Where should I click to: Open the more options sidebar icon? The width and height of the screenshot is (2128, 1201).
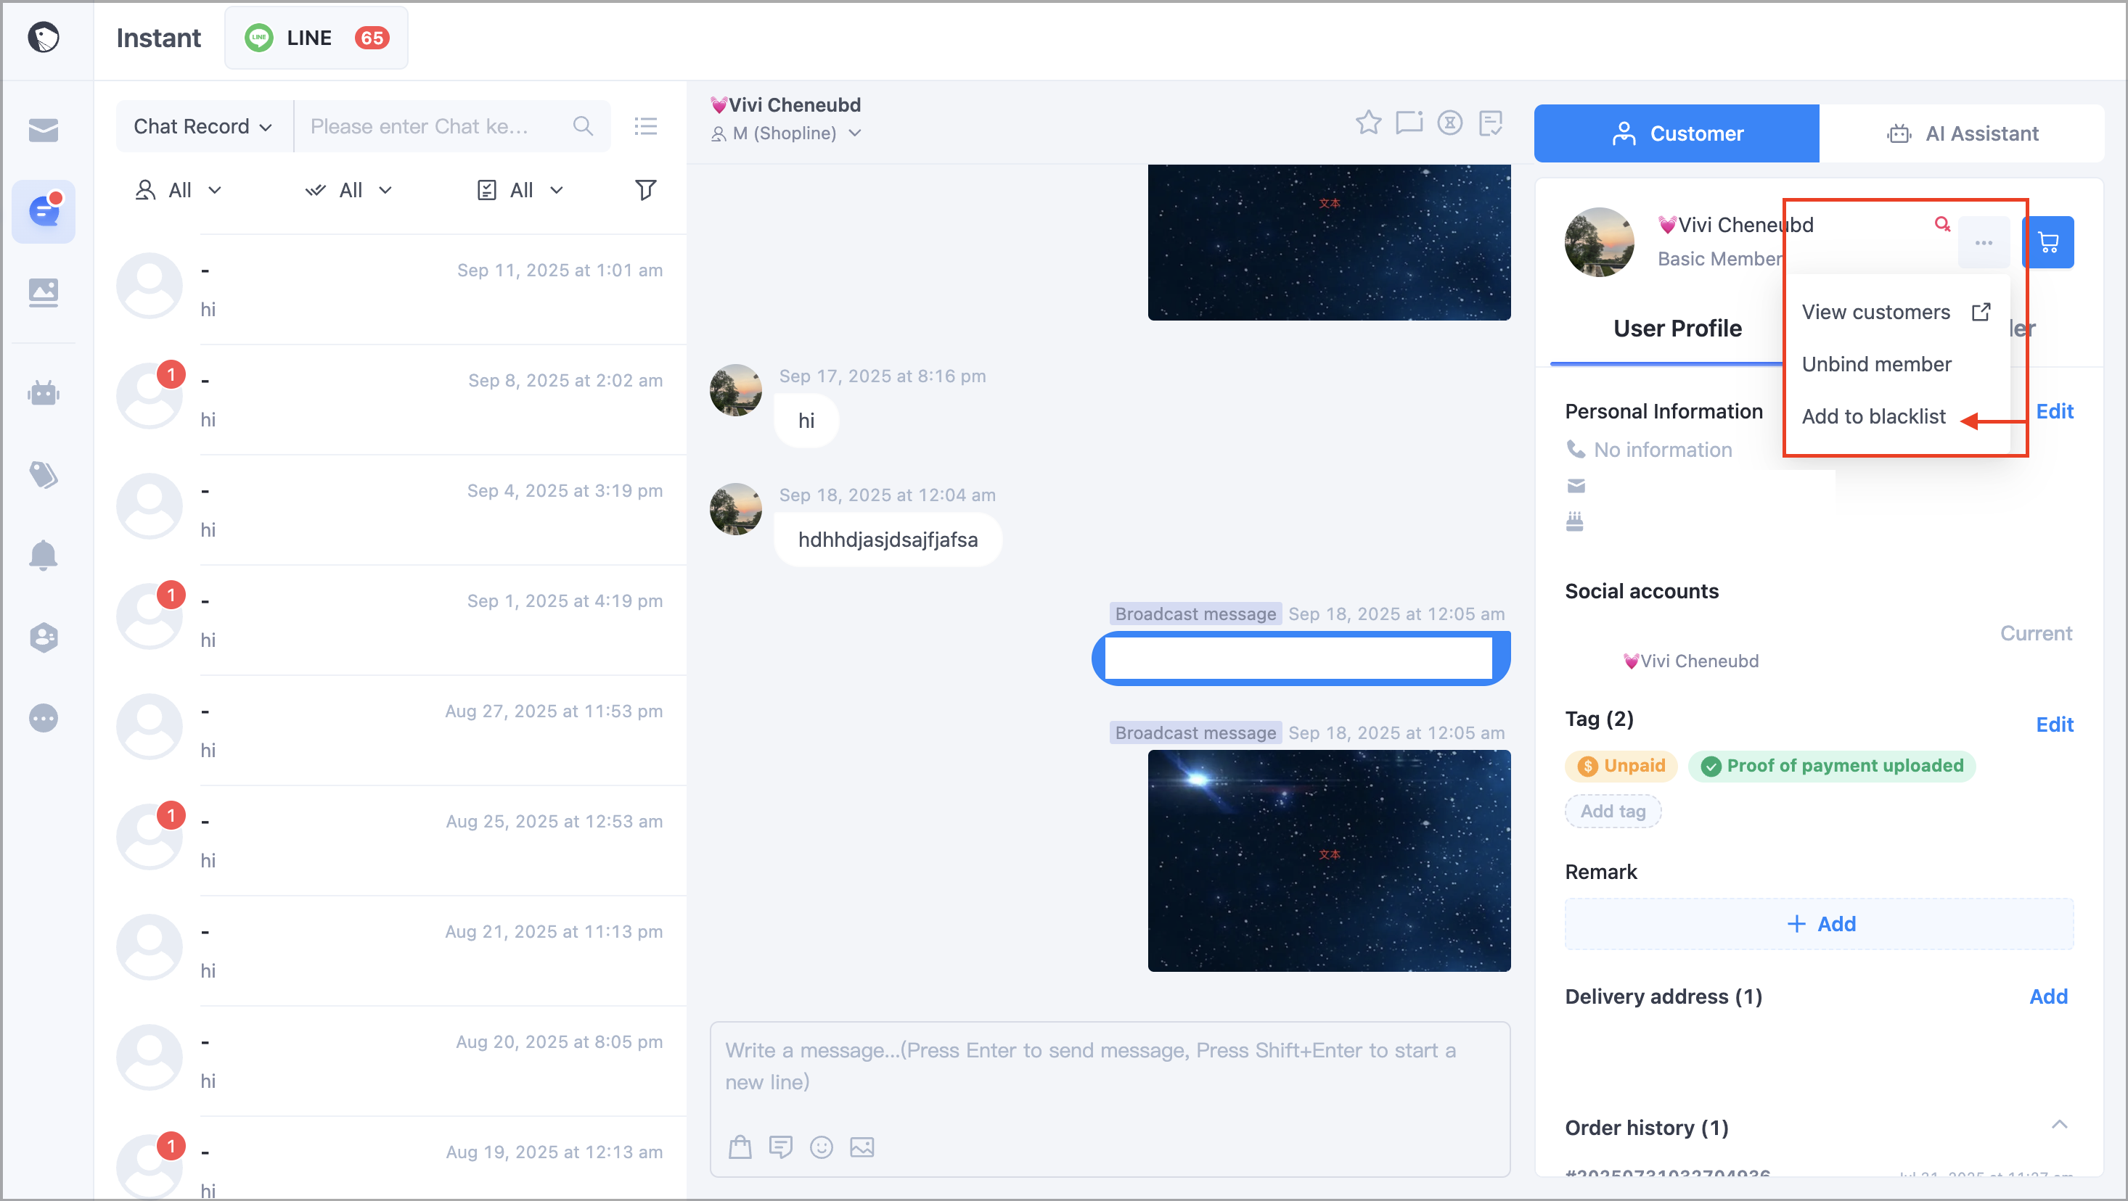43,717
